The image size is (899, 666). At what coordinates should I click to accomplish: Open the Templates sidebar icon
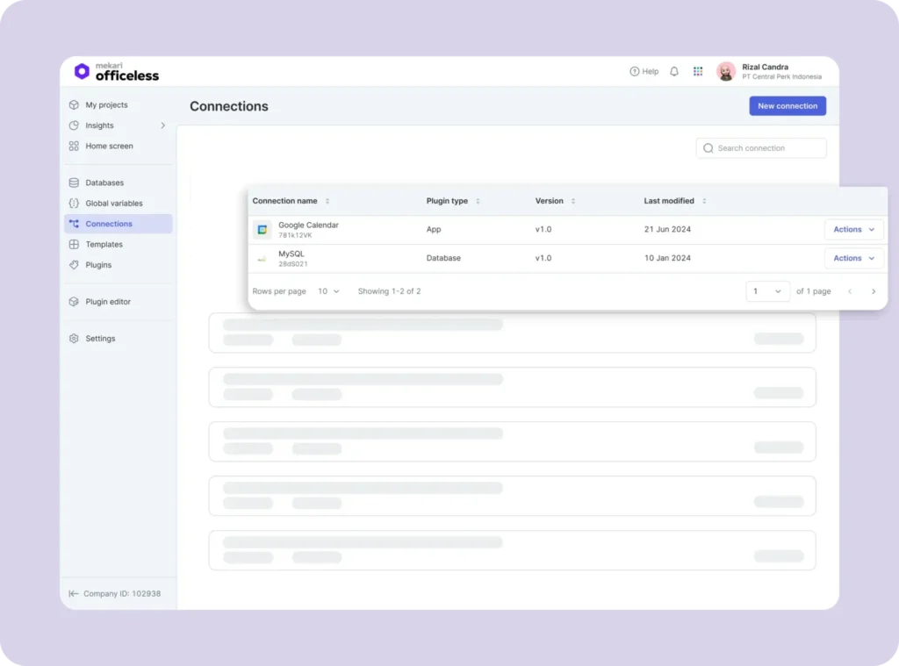click(x=74, y=244)
